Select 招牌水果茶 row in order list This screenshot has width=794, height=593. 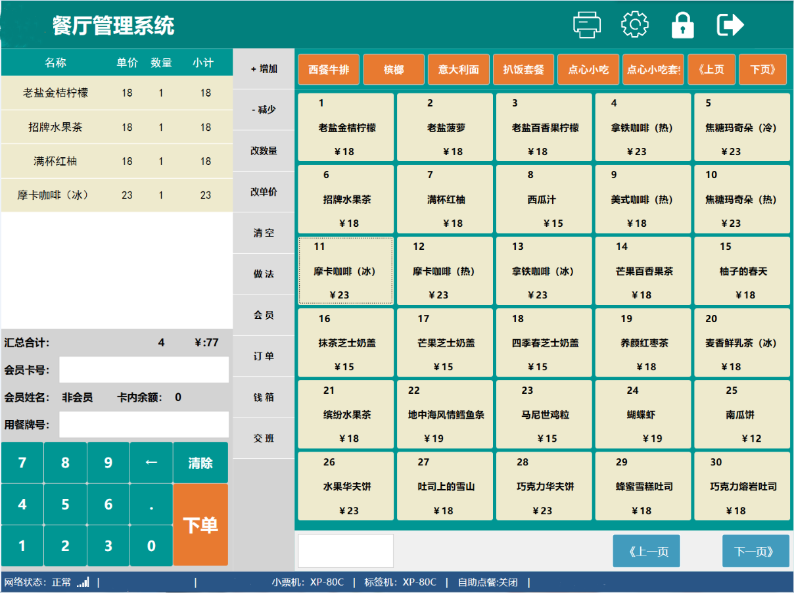(116, 128)
